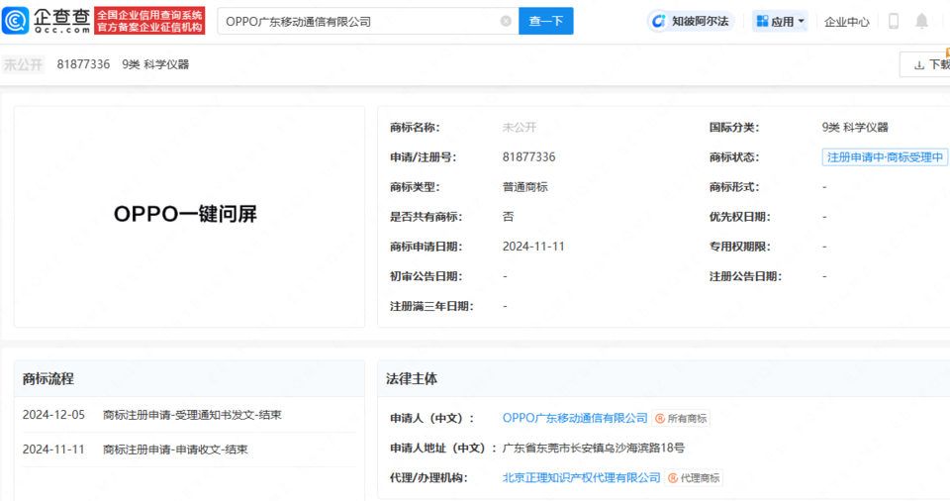Select 商标注册申请-申请收文-结束 process entry
This screenshot has height=501, width=950.
point(175,450)
